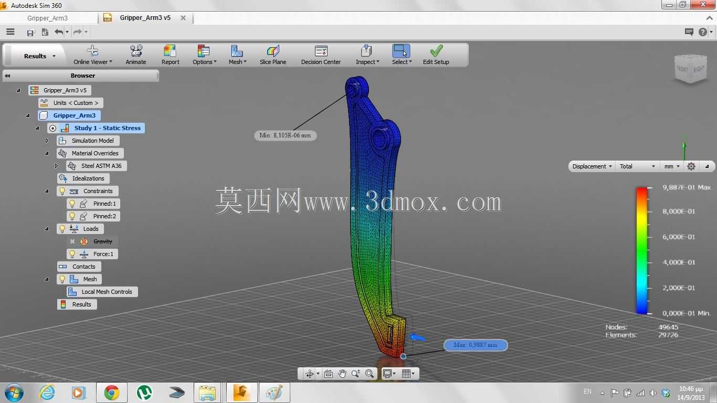Generate a Report from the toolbar
Viewport: 717px width, 403px height.
[x=170, y=55]
